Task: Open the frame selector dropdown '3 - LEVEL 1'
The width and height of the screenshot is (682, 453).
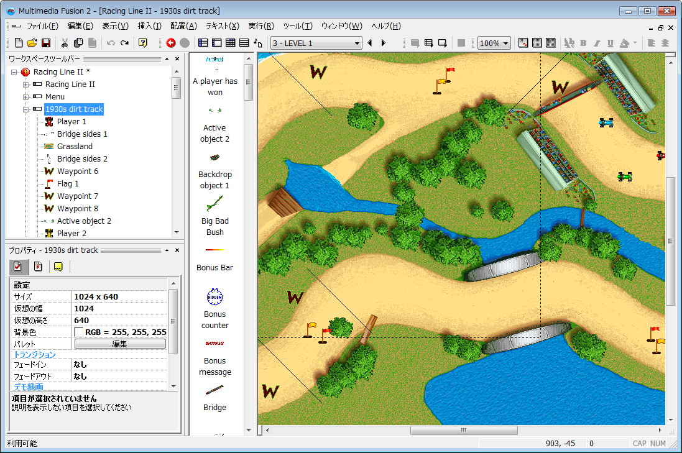Action: pos(316,43)
